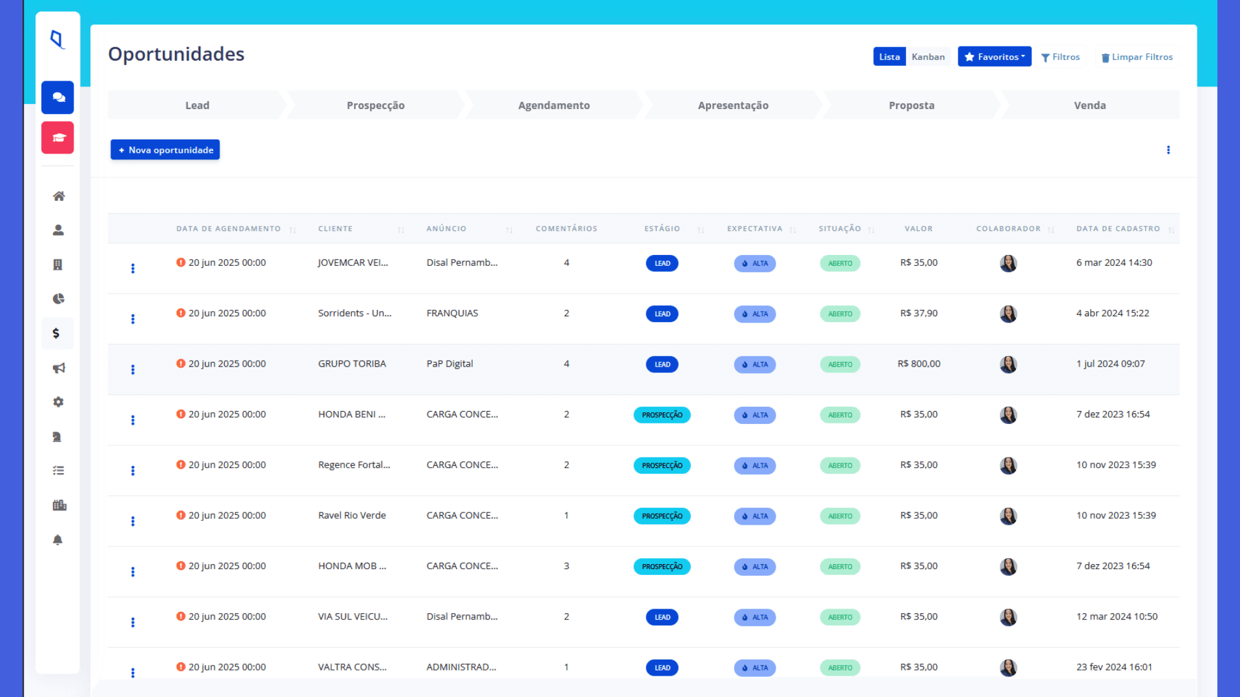Open row actions for Regence Fortal...
The height and width of the screenshot is (697, 1240).
coord(133,470)
